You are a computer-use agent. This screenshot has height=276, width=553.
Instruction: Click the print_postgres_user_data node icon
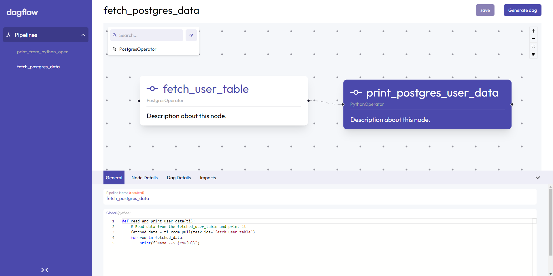pyautogui.click(x=356, y=92)
